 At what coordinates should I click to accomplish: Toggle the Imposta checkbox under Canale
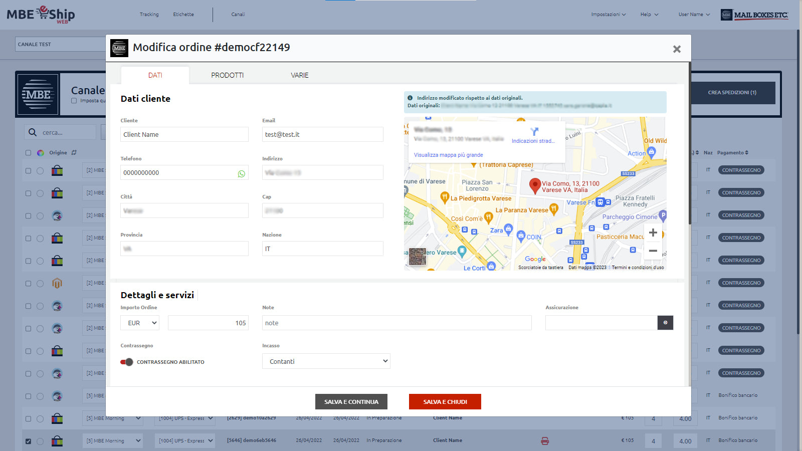coord(74,101)
